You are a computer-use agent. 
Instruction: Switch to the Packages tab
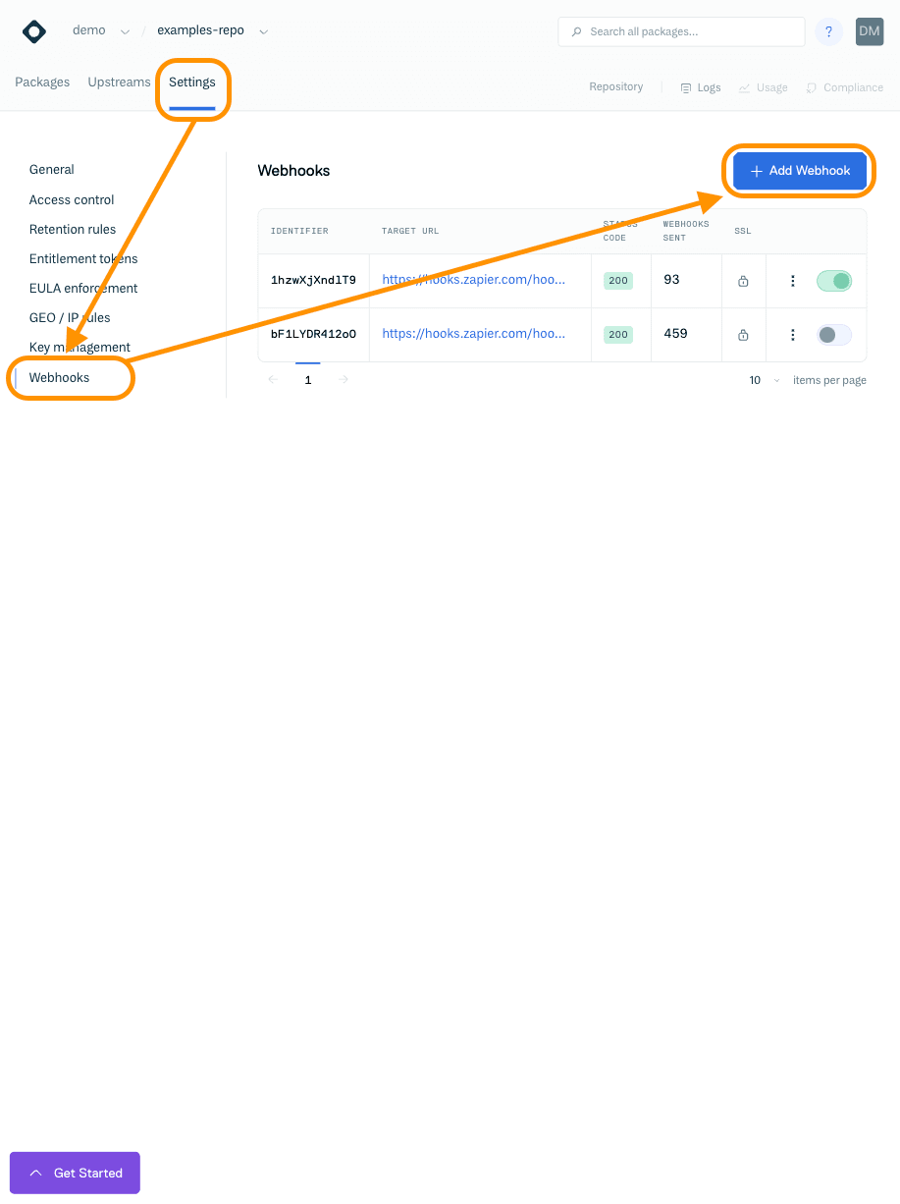[41, 82]
